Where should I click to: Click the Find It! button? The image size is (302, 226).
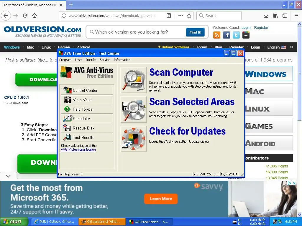click(195, 32)
